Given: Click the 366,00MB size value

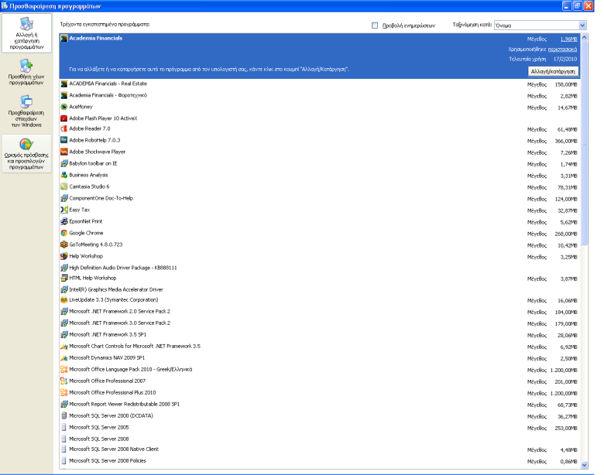Looking at the screenshot, I should tap(566, 142).
